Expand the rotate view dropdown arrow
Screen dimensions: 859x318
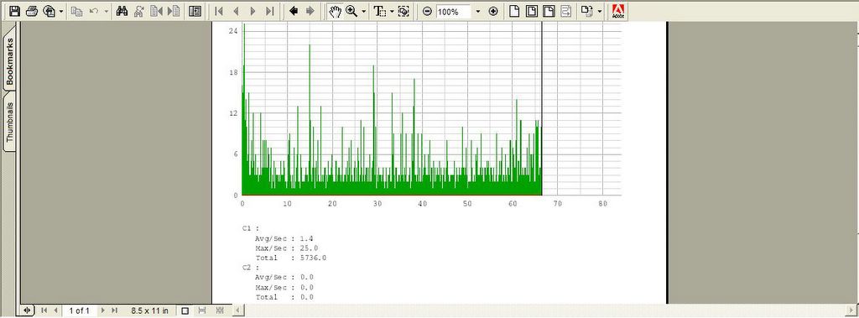pos(600,11)
